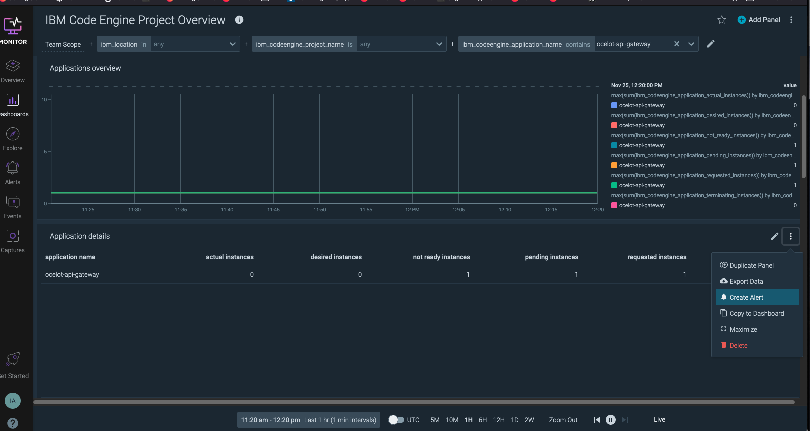Click the blue actual_instances legend swatch
The image size is (810, 431).
pyautogui.click(x=614, y=105)
